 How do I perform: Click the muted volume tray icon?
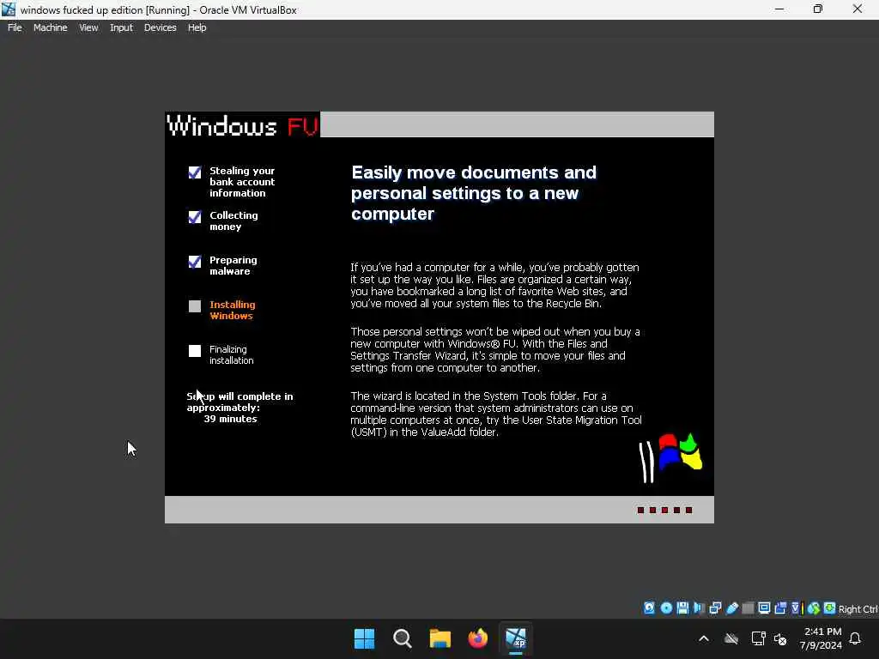click(x=780, y=638)
